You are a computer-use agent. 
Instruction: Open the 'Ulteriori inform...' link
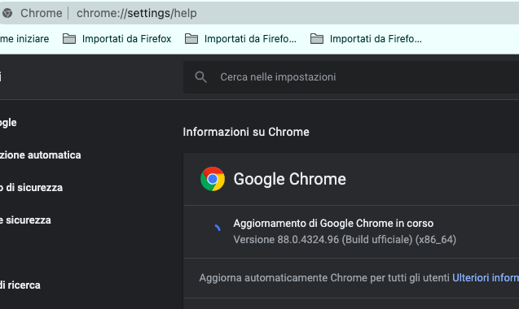[x=486, y=278]
